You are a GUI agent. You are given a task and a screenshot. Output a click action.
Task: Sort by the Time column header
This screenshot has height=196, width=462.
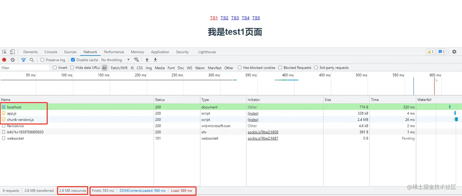click(x=393, y=100)
